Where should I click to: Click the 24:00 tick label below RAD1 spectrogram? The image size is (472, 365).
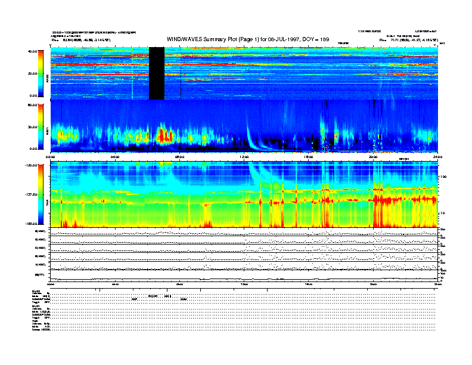pyautogui.click(x=437, y=157)
